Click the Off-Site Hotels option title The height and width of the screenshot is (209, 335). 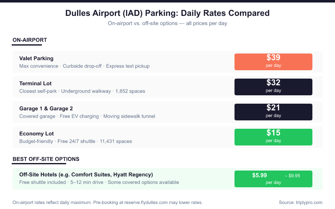[x=86, y=174]
